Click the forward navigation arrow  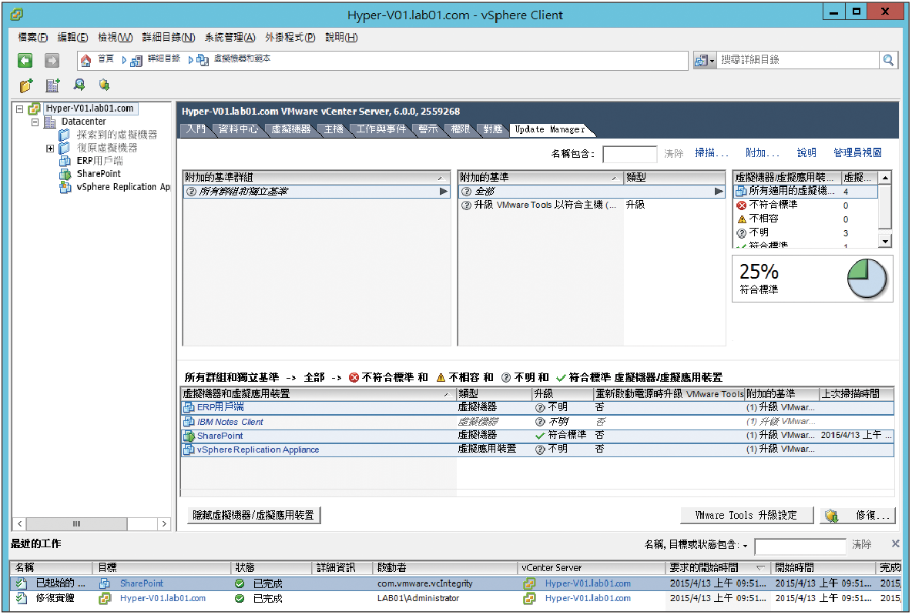pos(52,60)
